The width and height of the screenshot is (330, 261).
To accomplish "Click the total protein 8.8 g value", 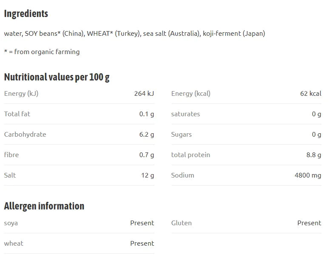I will (x=314, y=155).
